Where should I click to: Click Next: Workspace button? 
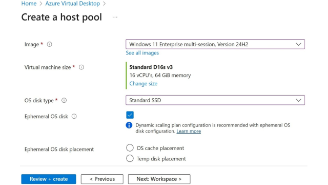[x=159, y=179]
